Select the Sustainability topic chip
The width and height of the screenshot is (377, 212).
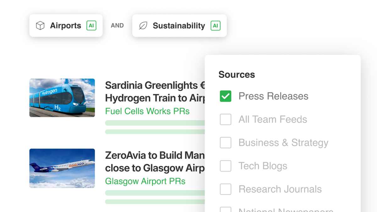point(179,25)
